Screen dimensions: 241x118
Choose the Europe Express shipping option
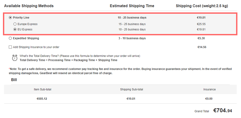(15, 24)
